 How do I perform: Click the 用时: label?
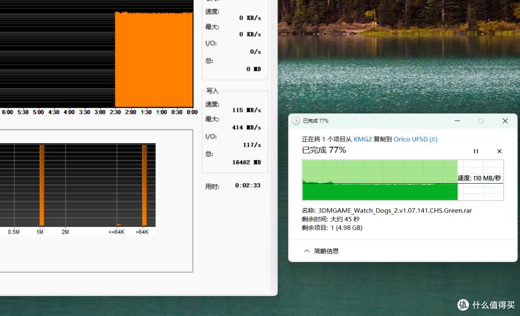[212, 187]
